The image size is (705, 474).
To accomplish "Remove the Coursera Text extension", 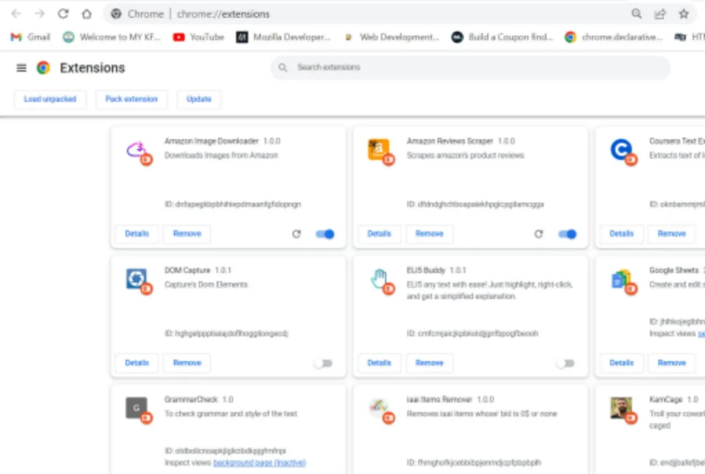I will 672,234.
